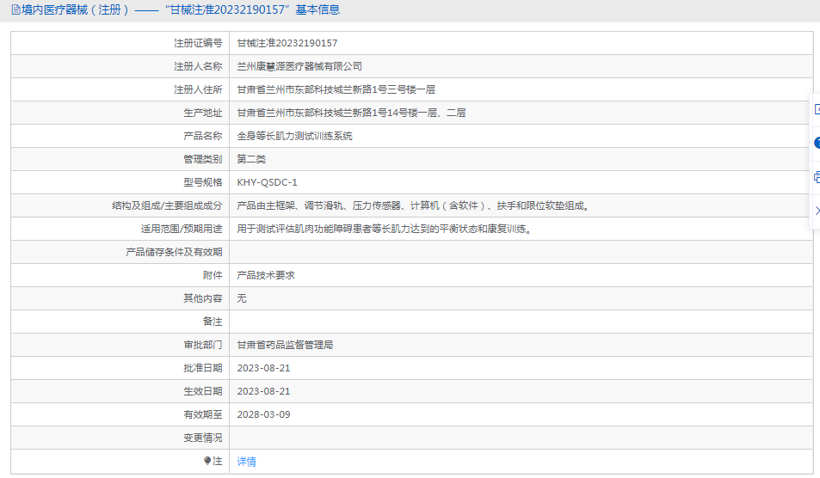The height and width of the screenshot is (478, 820).
Task: Select the registrant name 兰州康慧源医疗器械有限公司
Action: click(299, 66)
